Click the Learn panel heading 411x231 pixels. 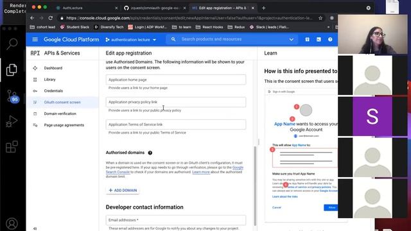(x=270, y=53)
